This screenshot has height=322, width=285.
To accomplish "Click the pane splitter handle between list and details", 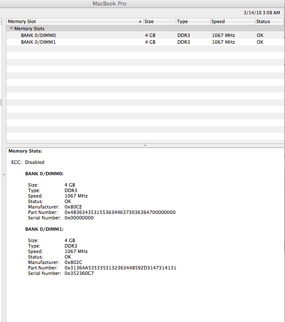I will pos(145,145).
